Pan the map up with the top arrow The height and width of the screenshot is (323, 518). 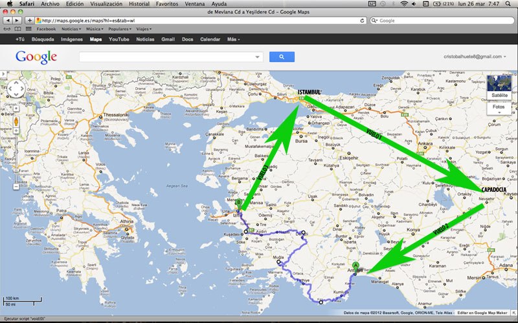(16, 83)
